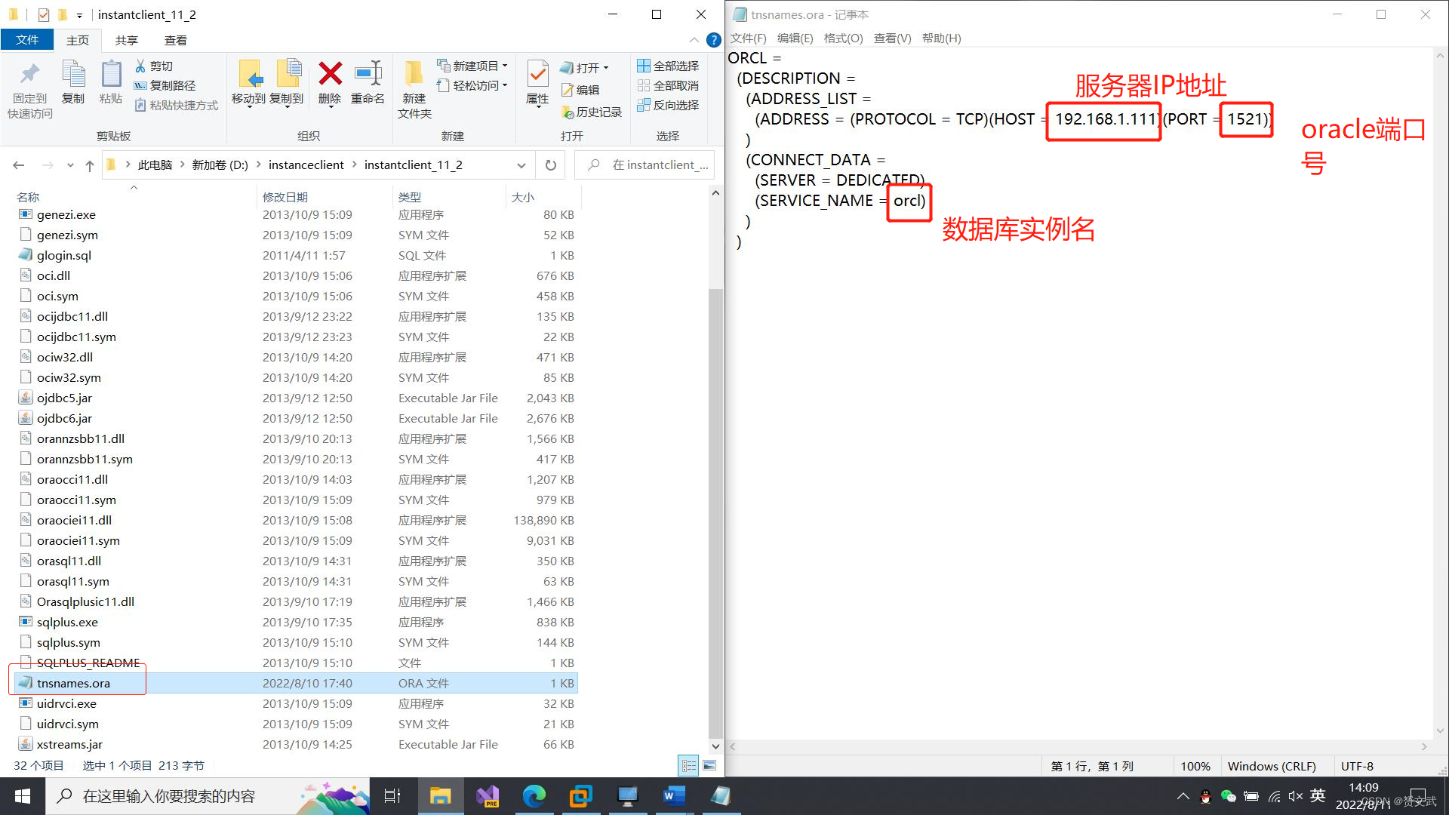Expand the 新建项目 (New item) dropdown
Screen dimensions: 1449x815
click(504, 66)
